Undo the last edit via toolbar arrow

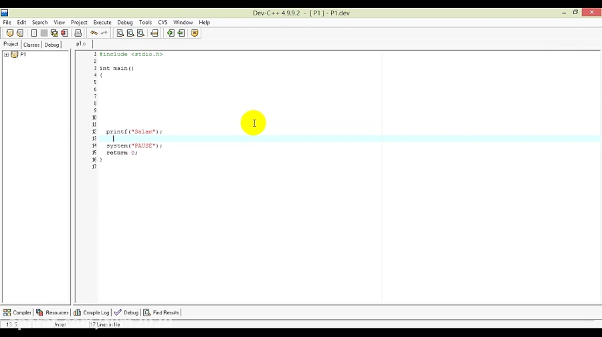(94, 33)
